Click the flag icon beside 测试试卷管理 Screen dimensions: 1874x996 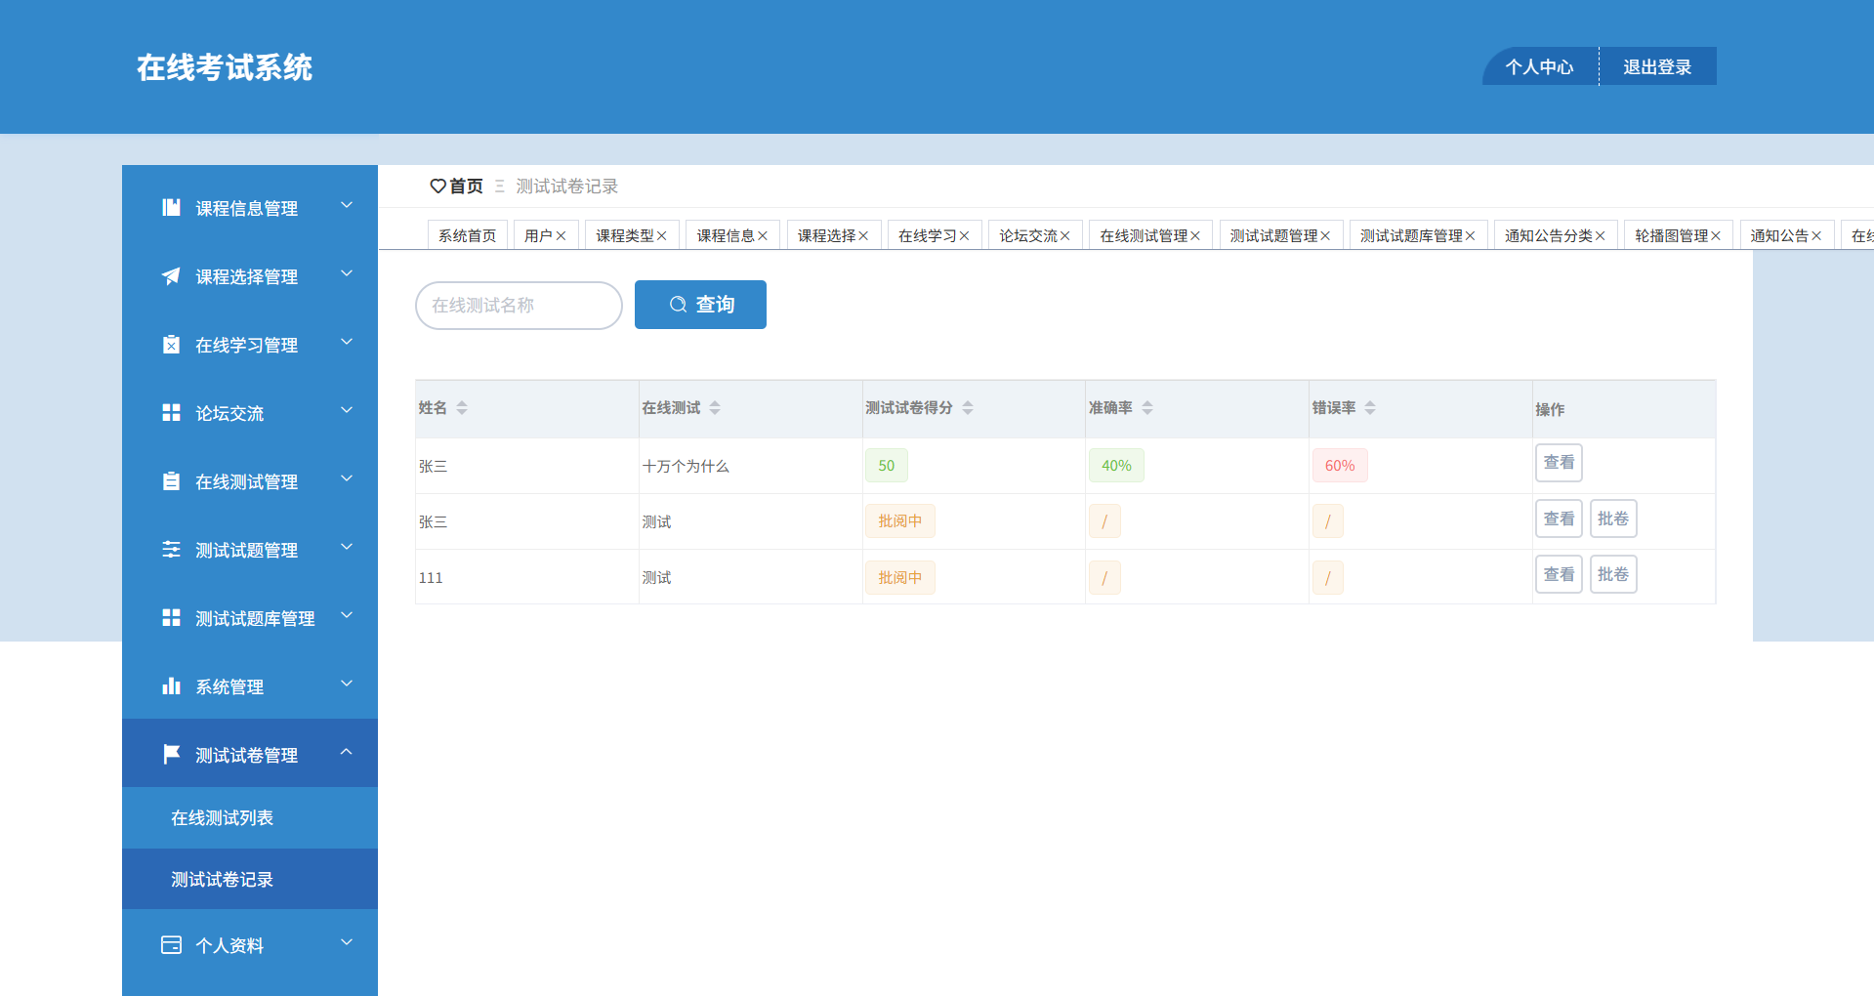(171, 754)
